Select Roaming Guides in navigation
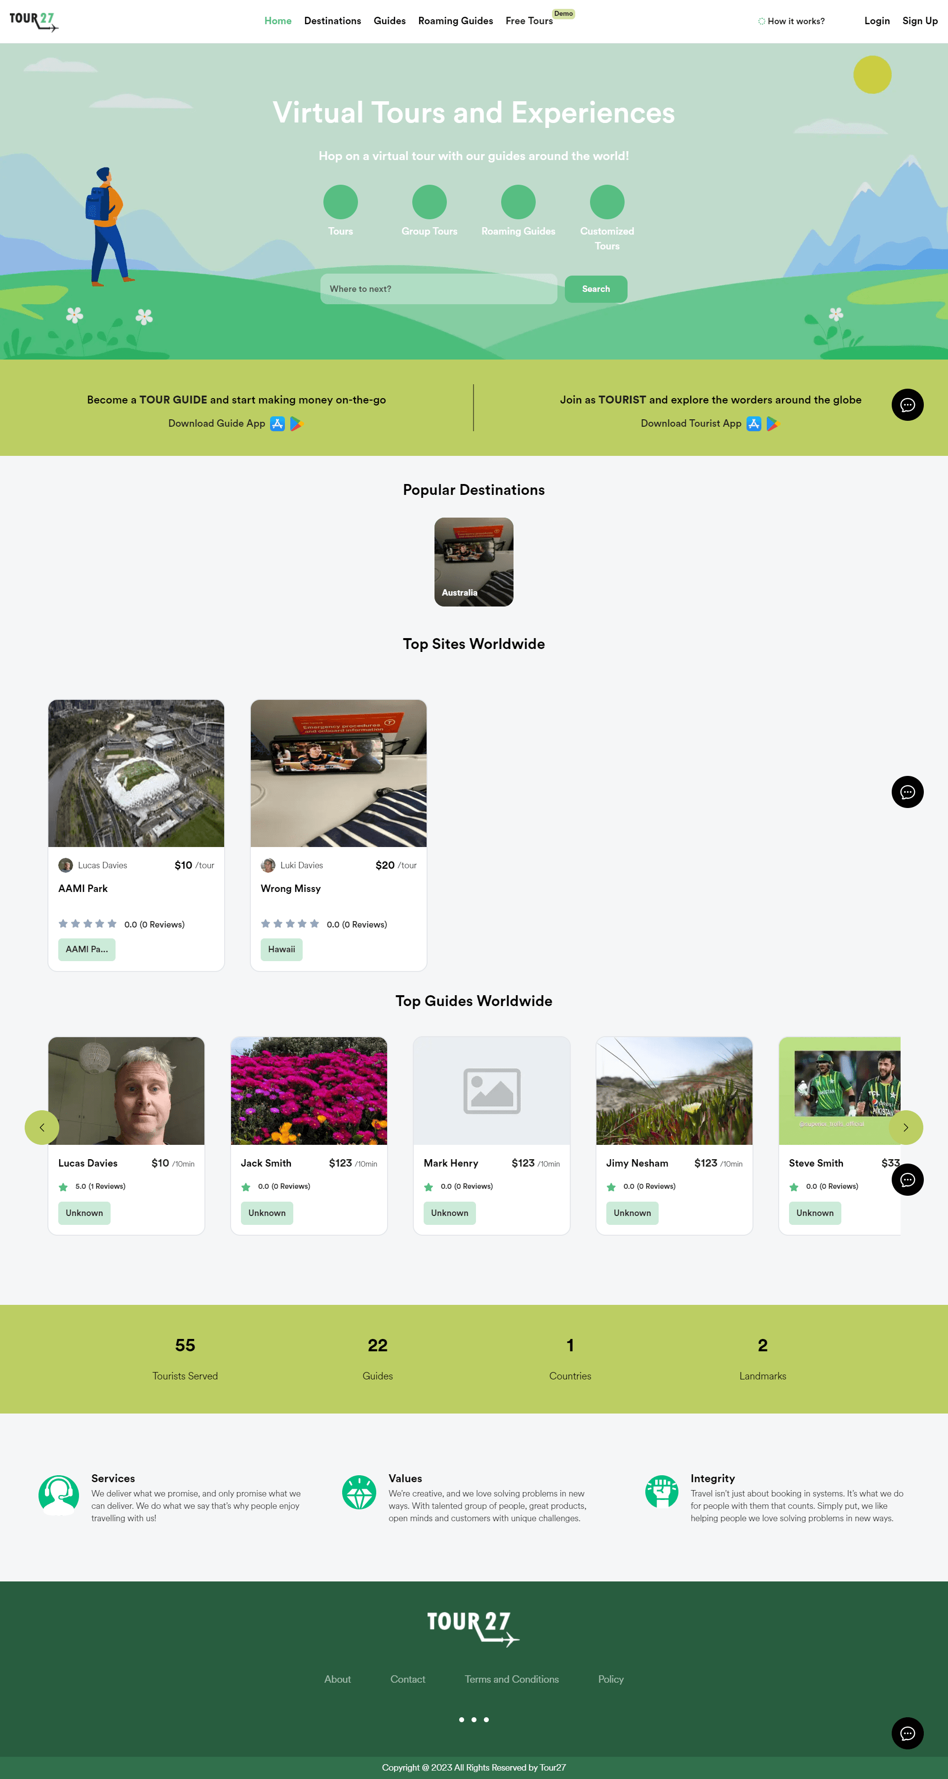948x1779 pixels. pos(455,21)
